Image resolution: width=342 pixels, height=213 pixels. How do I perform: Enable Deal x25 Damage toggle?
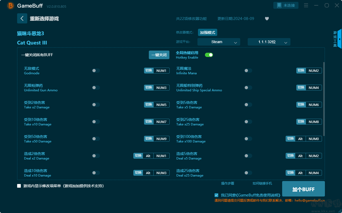point(248,173)
